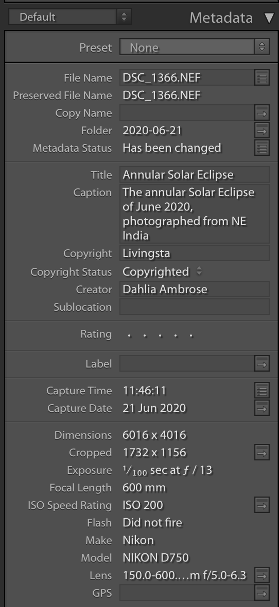Viewport: 279px width, 607px height.
Task: Collapse the Metadata panel triangle
Action: [269, 18]
